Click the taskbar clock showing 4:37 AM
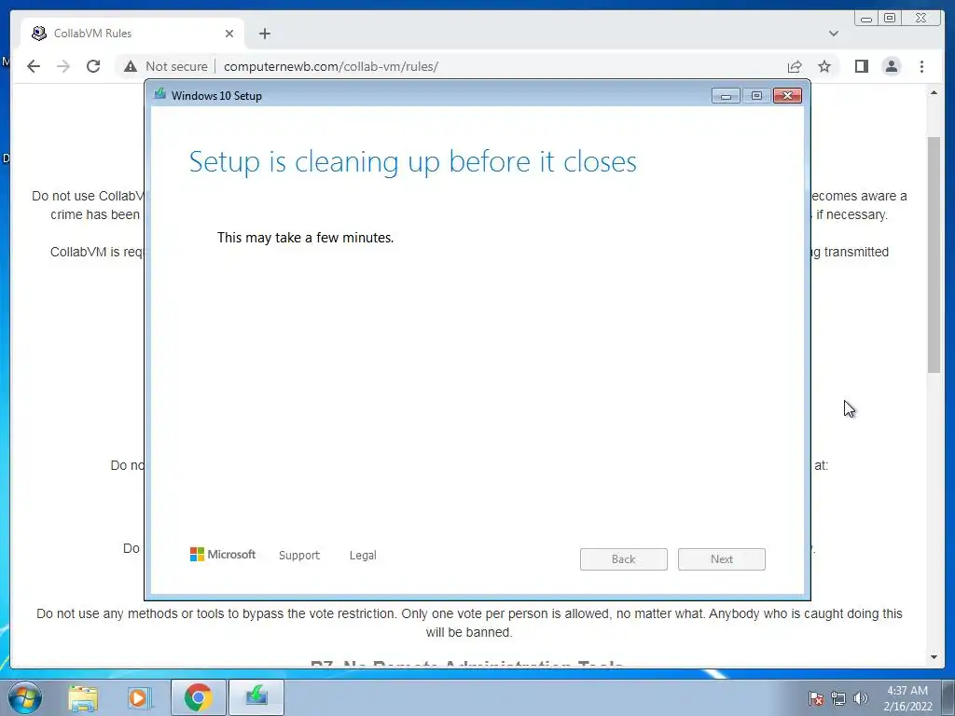This screenshot has height=716, width=955. point(907,698)
